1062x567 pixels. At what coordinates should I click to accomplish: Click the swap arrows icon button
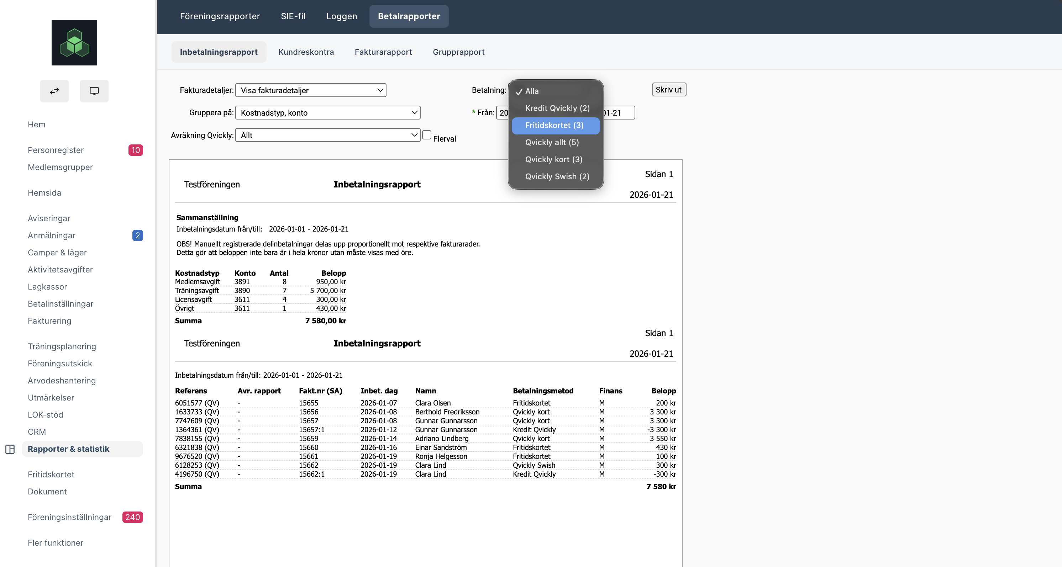[54, 91]
